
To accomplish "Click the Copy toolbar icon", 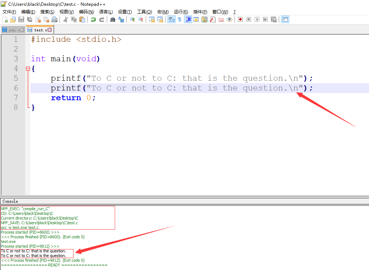I will [74, 19].
